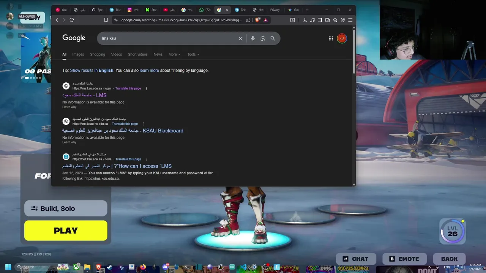Image resolution: width=486 pixels, height=273 pixels.
Task: Open more options for celt.ksu.edu.sa result
Action: [x=147, y=159]
